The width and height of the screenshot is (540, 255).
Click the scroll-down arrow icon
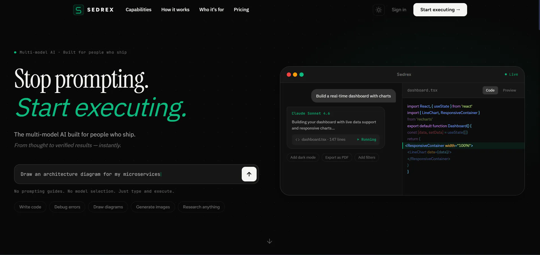point(270,241)
